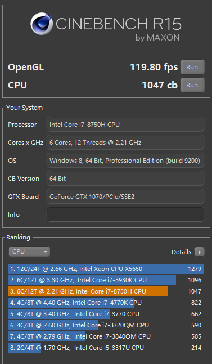This screenshot has width=212, height=364.
Task: Select the i7-4770K ranking entry
Action: (106, 303)
